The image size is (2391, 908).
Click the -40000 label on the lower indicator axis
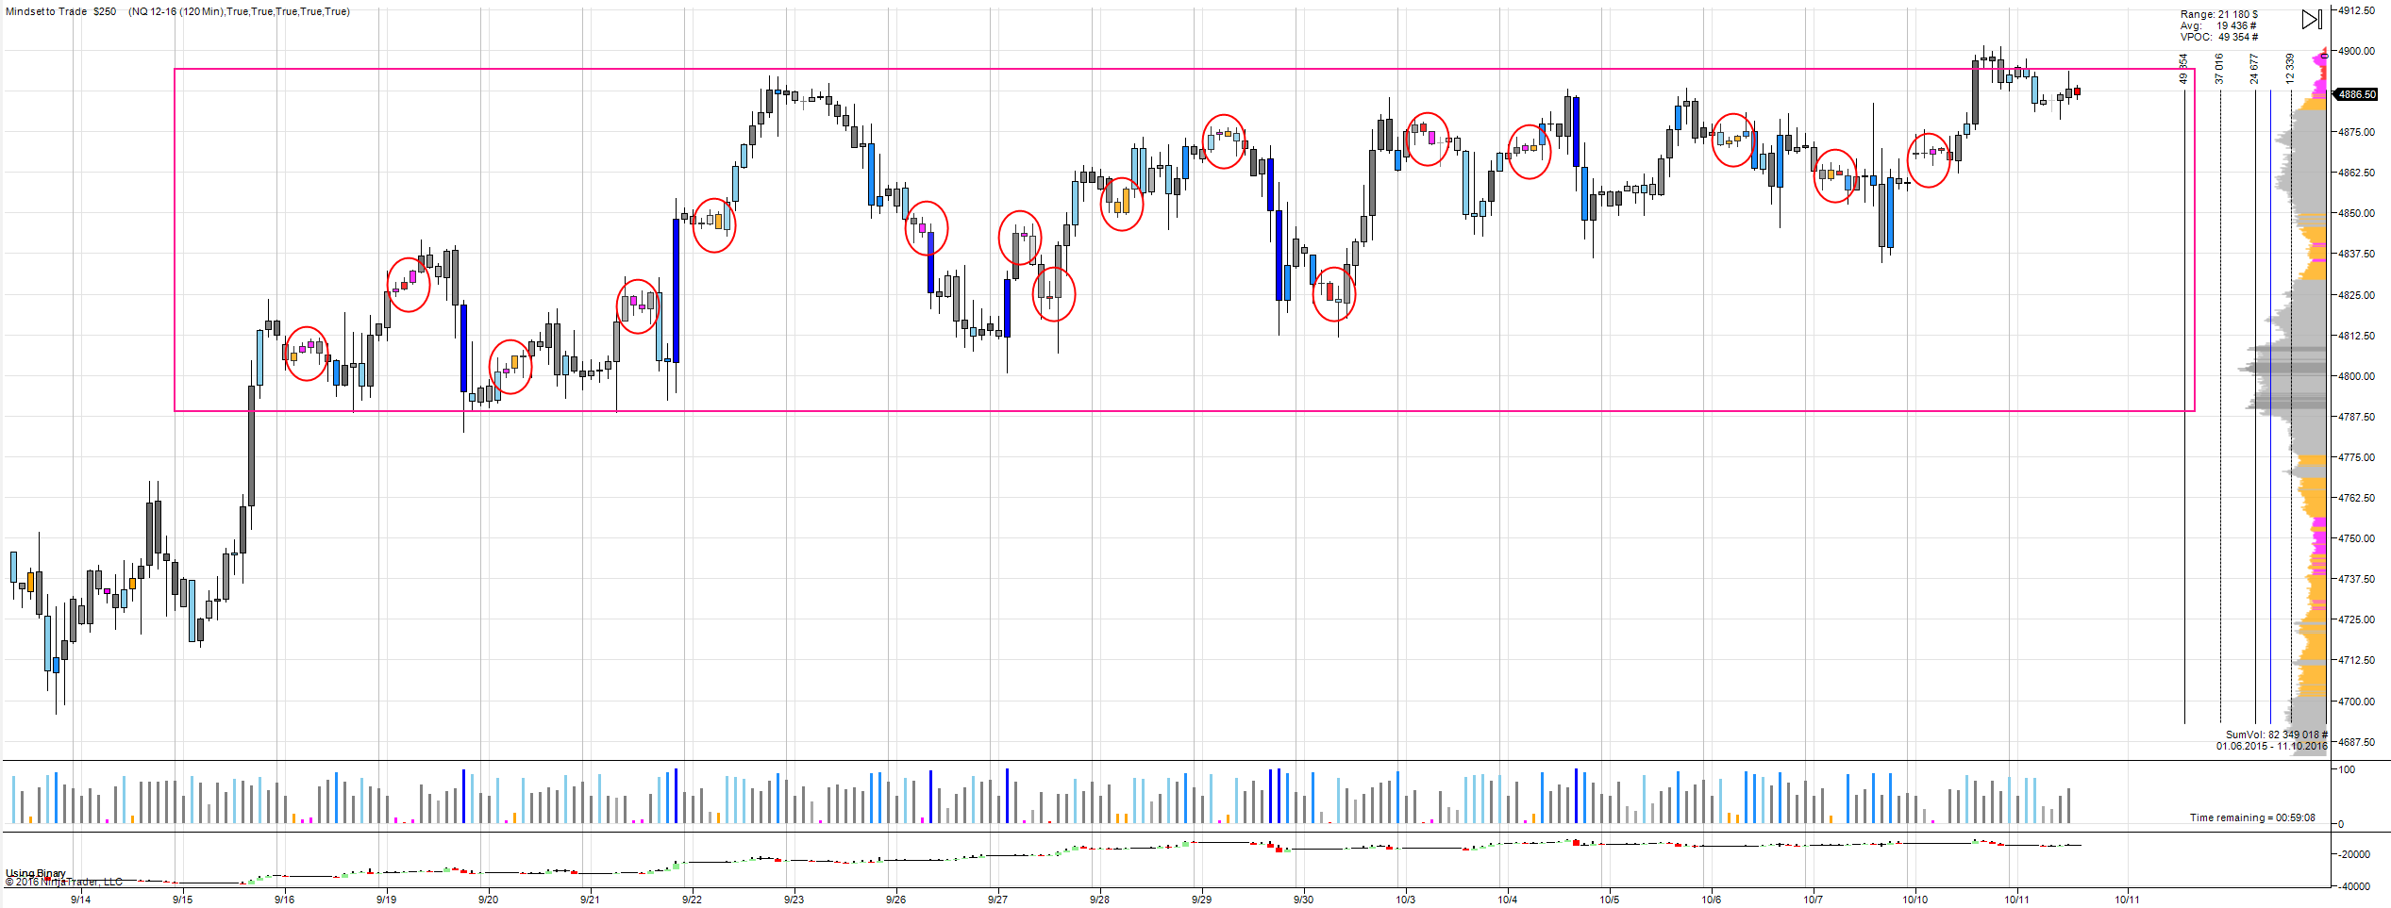coord(2353,886)
